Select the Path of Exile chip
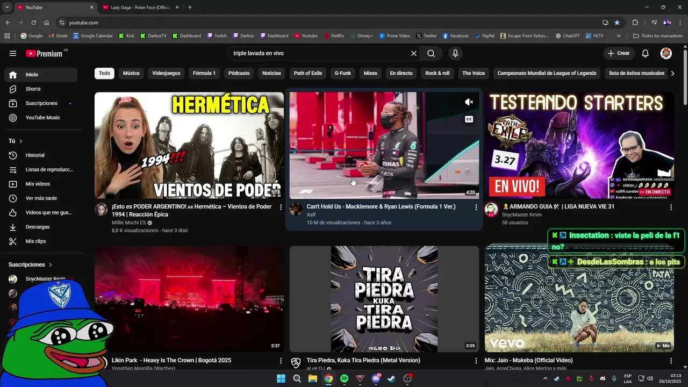Viewport: 688px width, 387px height. tap(308, 73)
